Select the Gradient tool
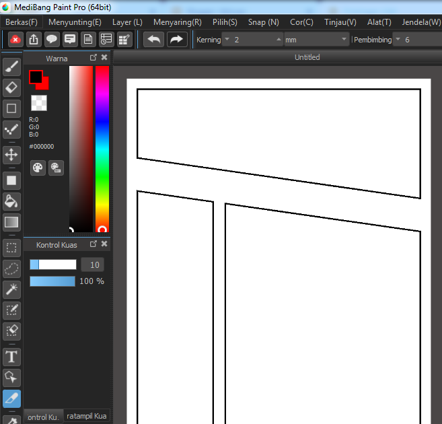 (11, 222)
